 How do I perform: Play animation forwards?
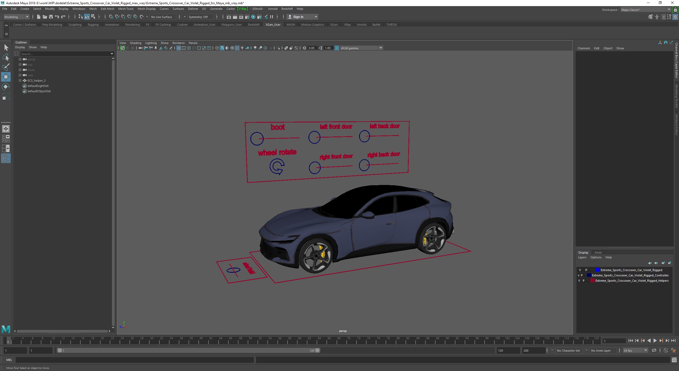(655, 341)
